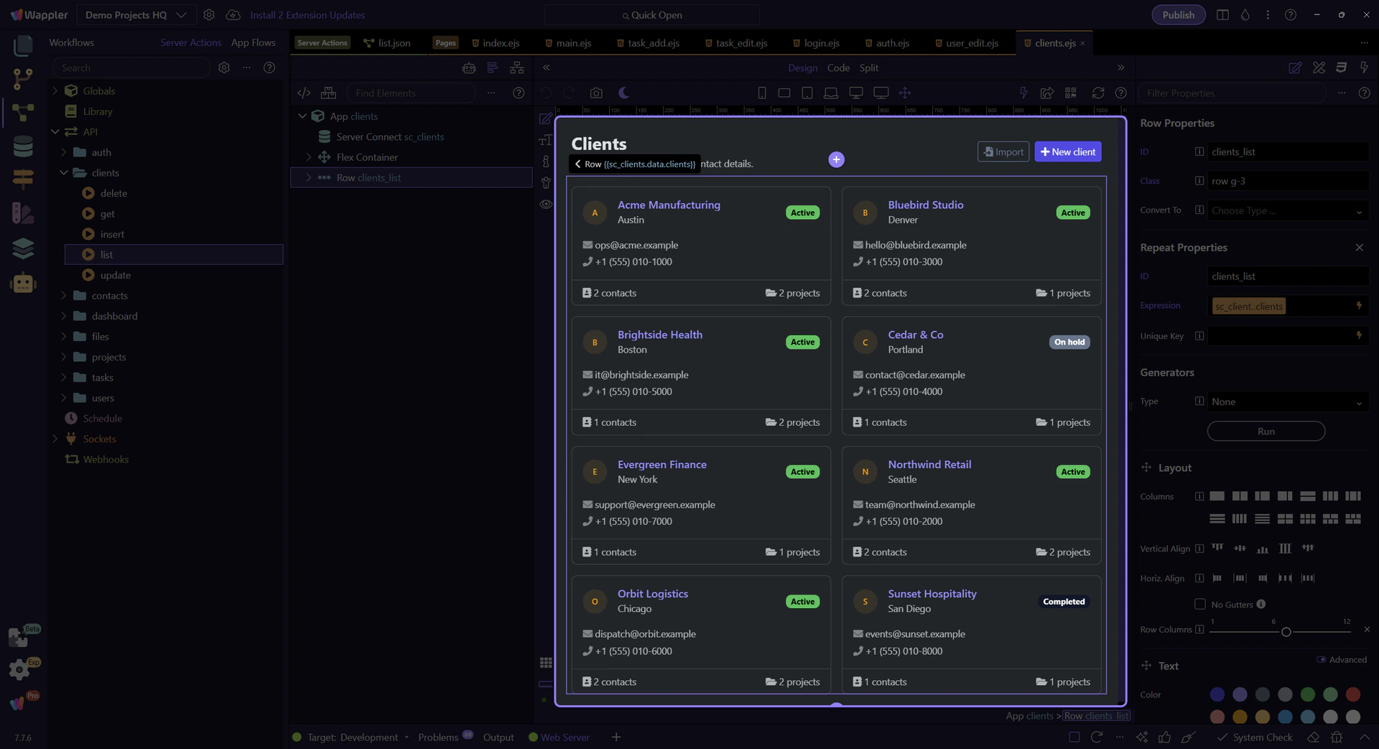Click the Find Elements search field

click(x=411, y=93)
